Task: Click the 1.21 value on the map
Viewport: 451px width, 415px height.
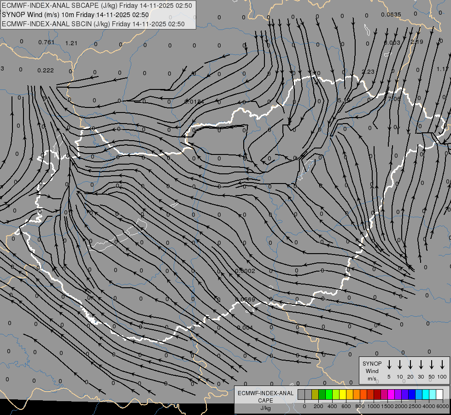Action: 71,43
